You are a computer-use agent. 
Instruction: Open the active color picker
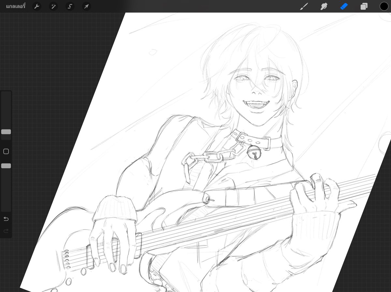384,6
